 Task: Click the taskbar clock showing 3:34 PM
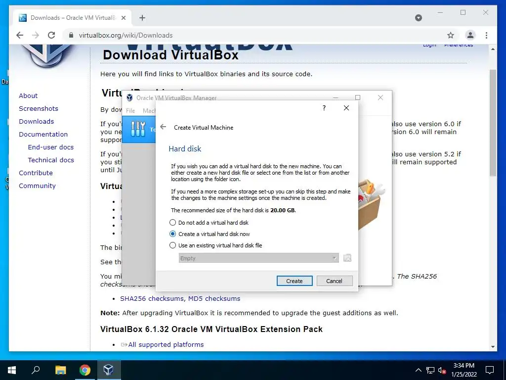tap(464, 370)
